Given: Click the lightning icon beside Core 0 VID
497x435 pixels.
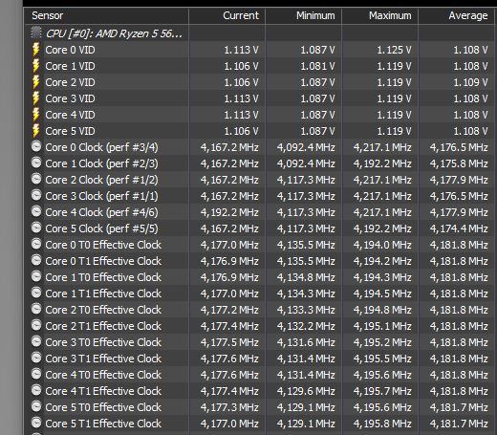Looking at the screenshot, I should (x=36, y=50).
